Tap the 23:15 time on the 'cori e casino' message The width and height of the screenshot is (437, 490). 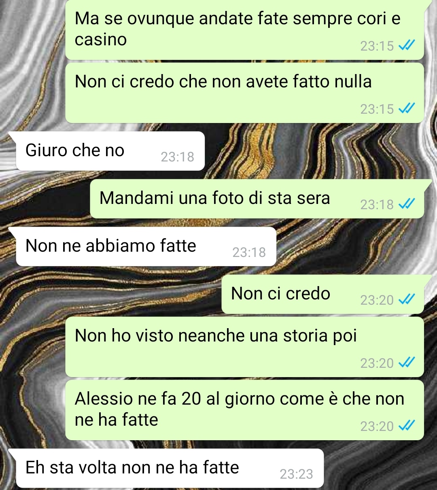377,46
